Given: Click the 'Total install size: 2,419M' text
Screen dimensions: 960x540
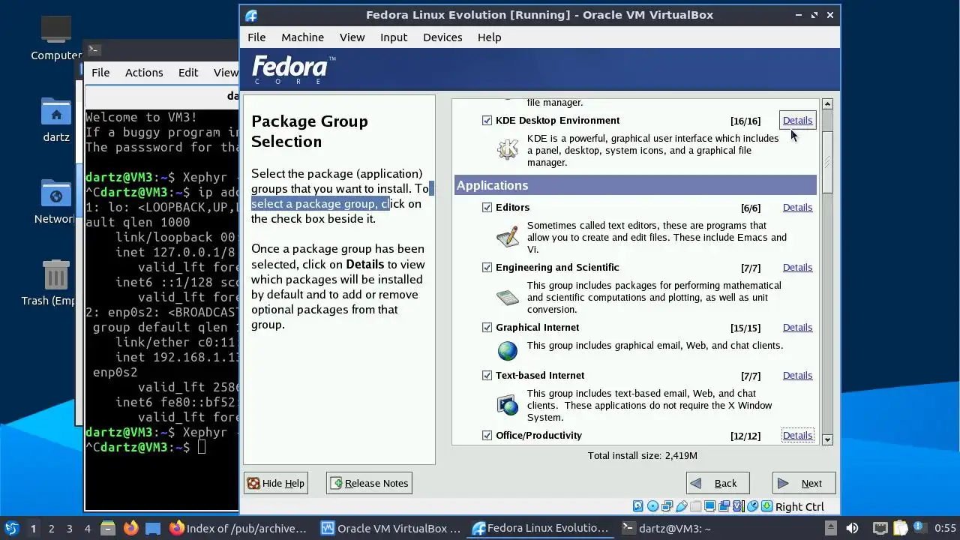Looking at the screenshot, I should [643, 455].
